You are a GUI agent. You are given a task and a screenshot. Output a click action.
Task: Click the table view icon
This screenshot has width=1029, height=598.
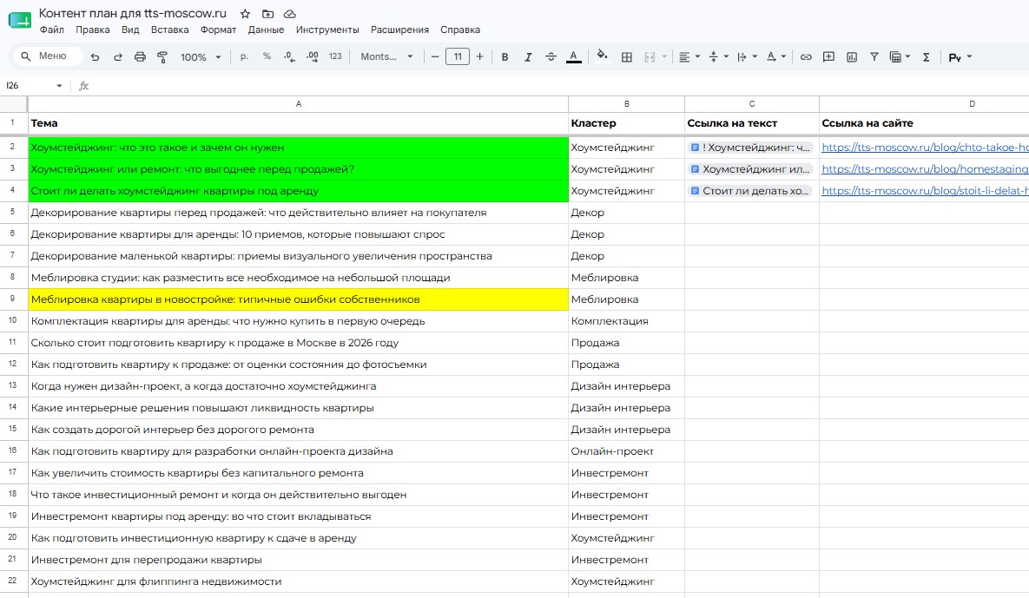pyautogui.click(x=895, y=57)
